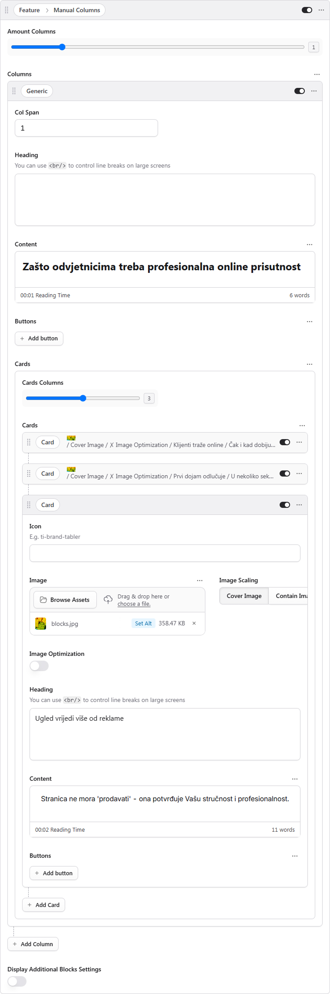The height and width of the screenshot is (994, 330).
Task: Select the Cover Image scaling option
Action: pyautogui.click(x=244, y=596)
